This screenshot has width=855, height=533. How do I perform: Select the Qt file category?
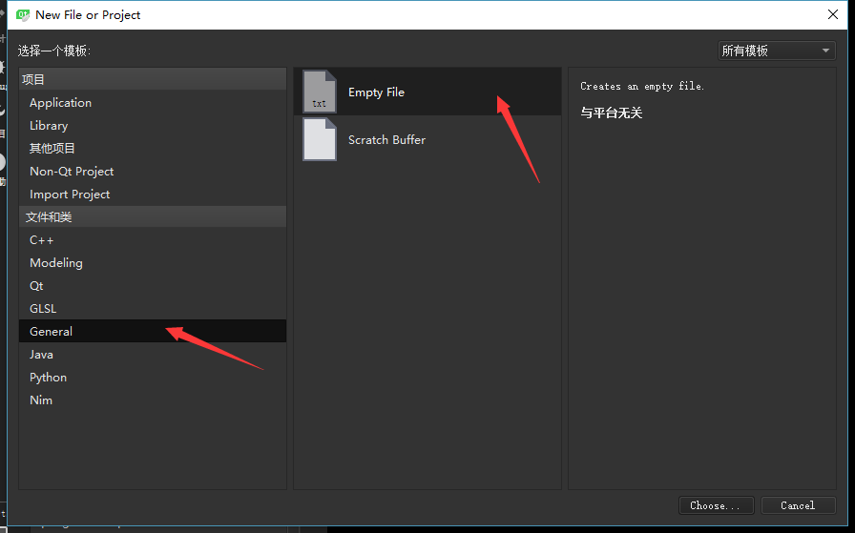click(153, 286)
